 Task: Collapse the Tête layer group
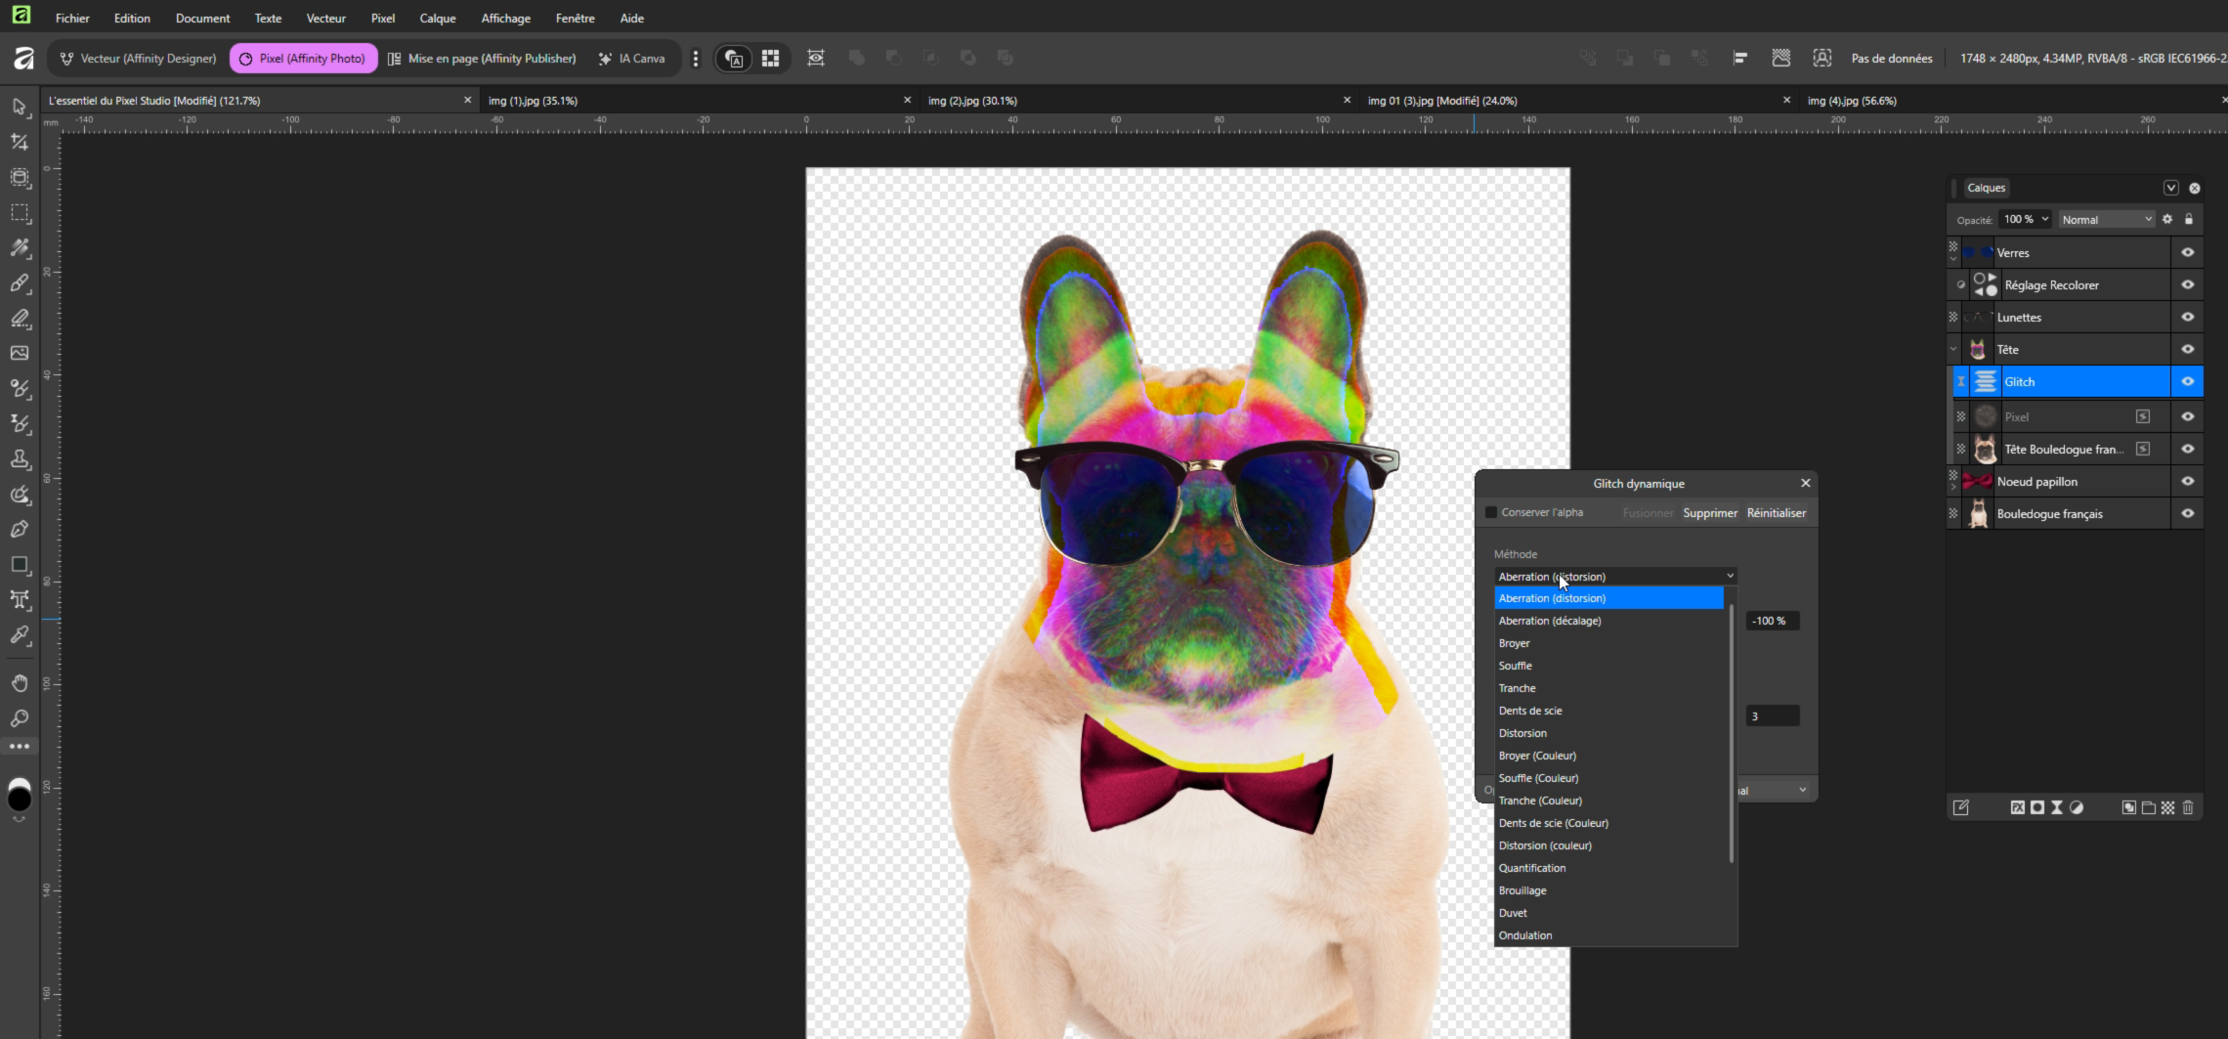[1953, 349]
